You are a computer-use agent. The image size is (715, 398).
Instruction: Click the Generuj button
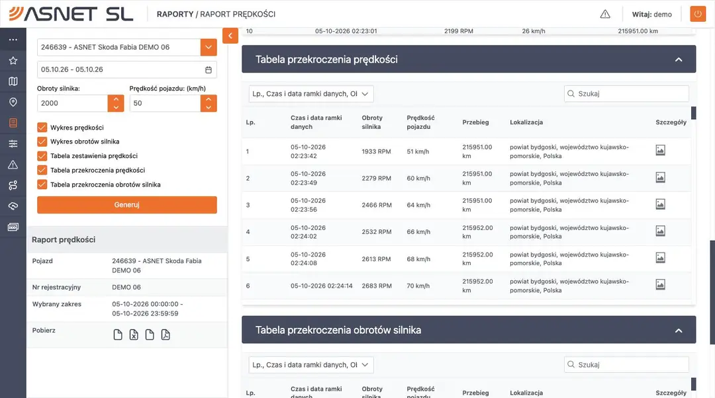click(126, 205)
